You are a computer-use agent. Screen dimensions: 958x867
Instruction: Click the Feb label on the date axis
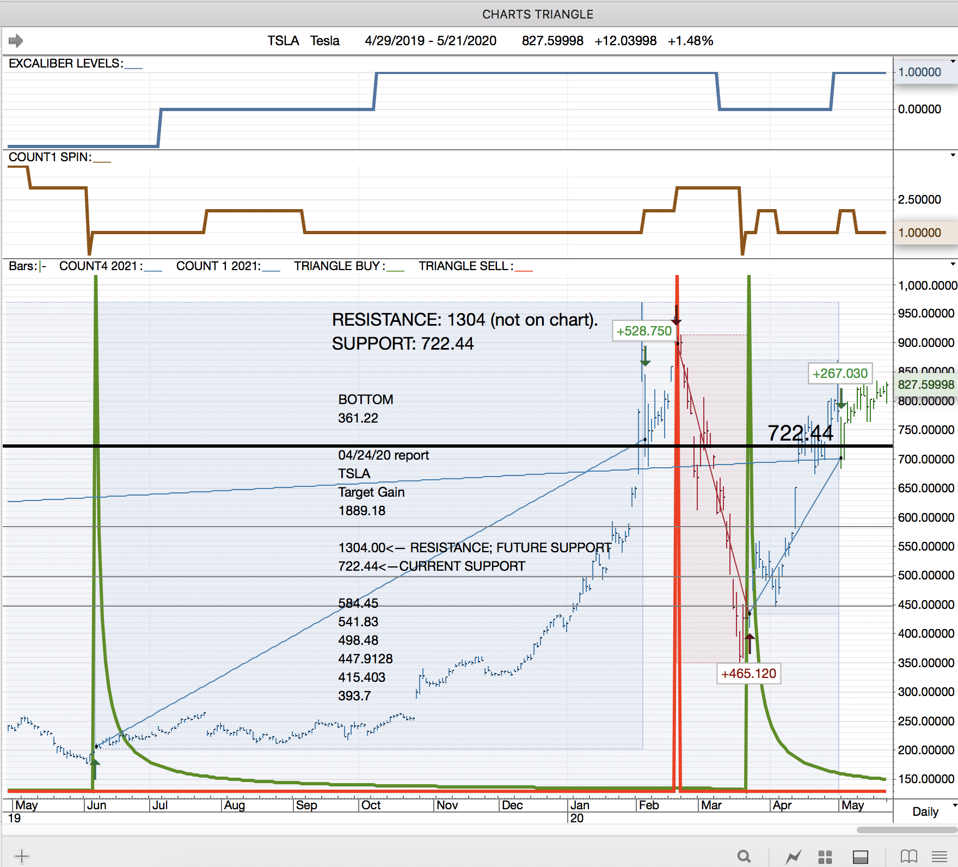pos(649,805)
